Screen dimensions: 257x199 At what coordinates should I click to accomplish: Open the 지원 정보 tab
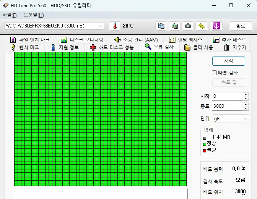click(x=65, y=47)
